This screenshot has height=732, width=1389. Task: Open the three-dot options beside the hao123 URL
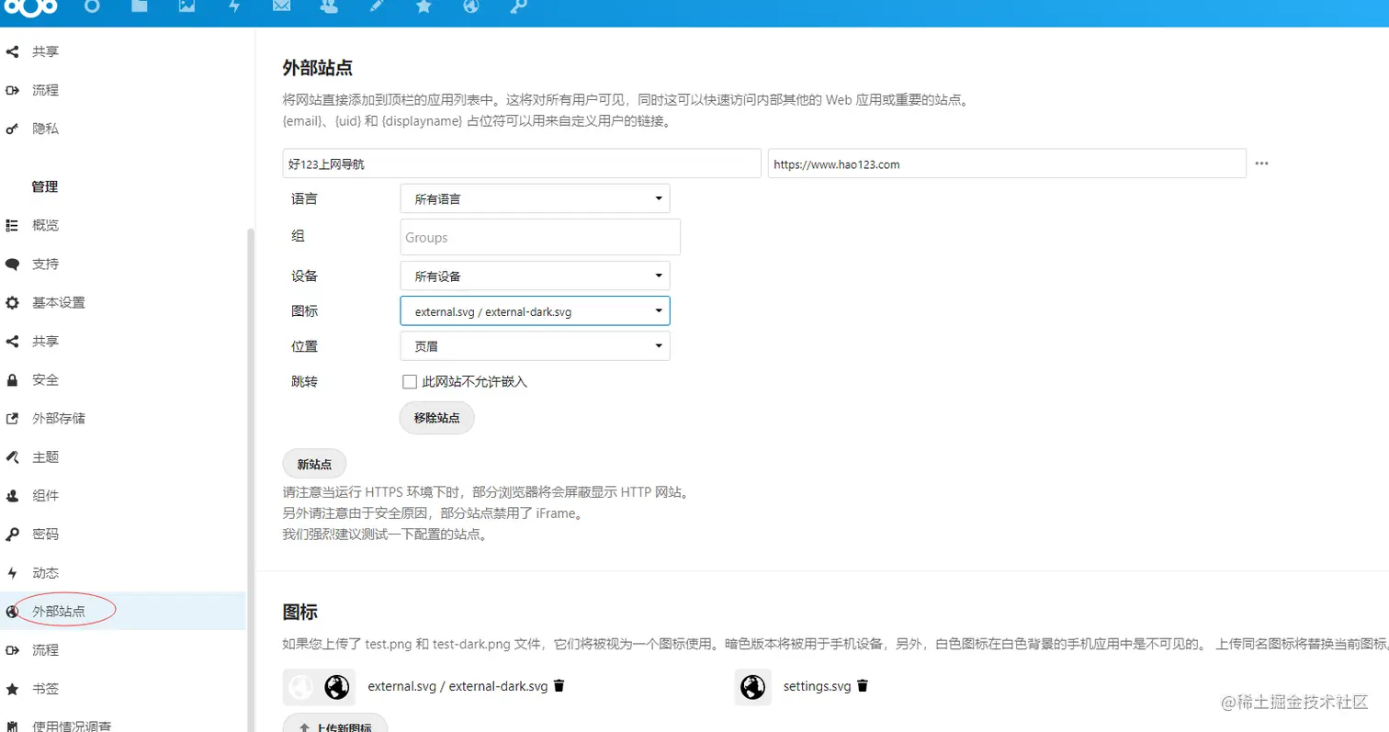tap(1261, 163)
